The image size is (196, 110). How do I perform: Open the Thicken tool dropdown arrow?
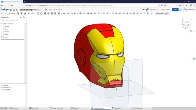[35, 13]
